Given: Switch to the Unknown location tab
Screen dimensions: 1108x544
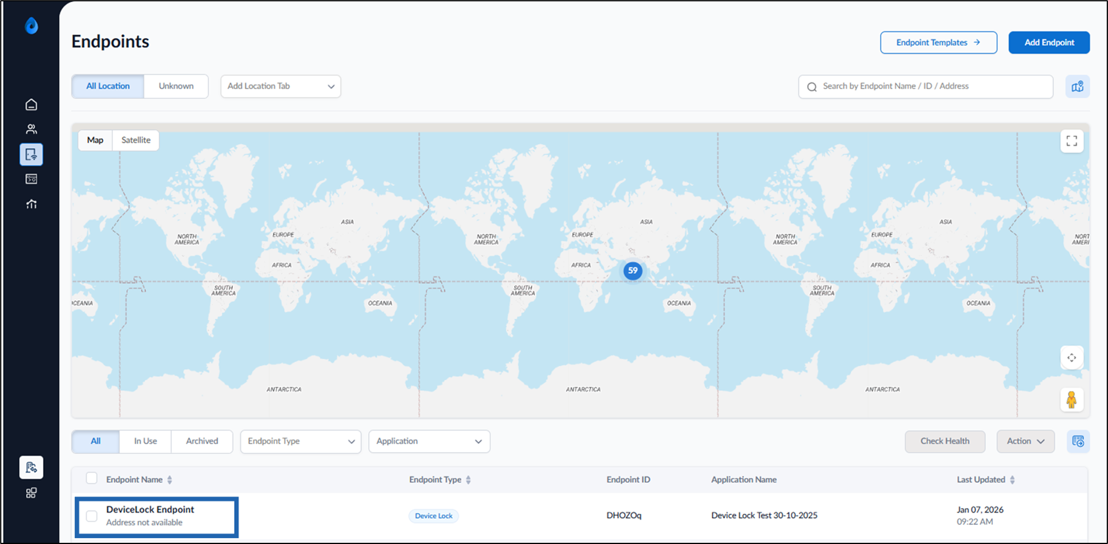Looking at the screenshot, I should [x=176, y=86].
